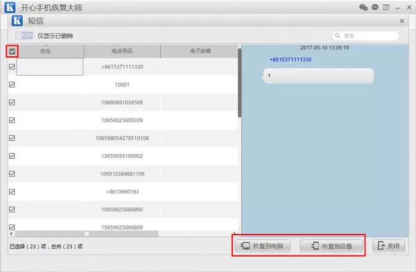Select the phone number 10001 cell
The width and height of the screenshot is (416, 272).
point(122,85)
